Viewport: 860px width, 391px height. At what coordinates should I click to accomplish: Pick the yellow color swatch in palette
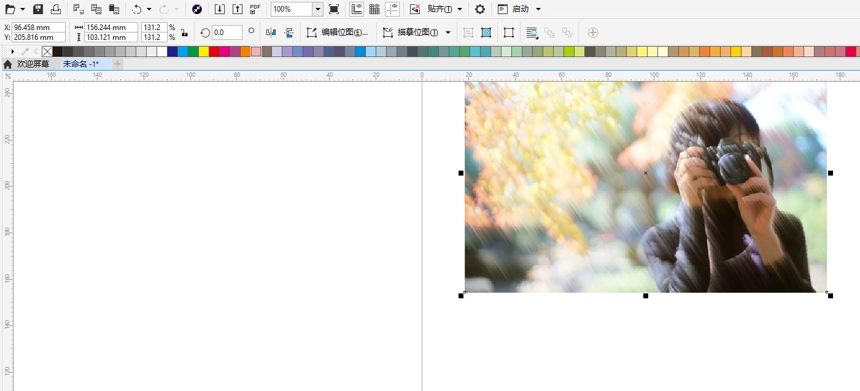coord(204,52)
